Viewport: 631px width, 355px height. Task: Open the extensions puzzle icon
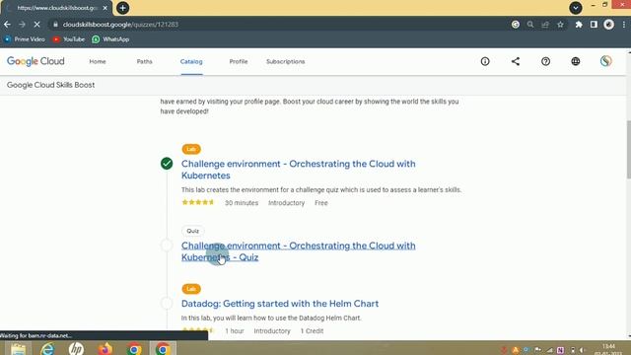click(x=579, y=25)
